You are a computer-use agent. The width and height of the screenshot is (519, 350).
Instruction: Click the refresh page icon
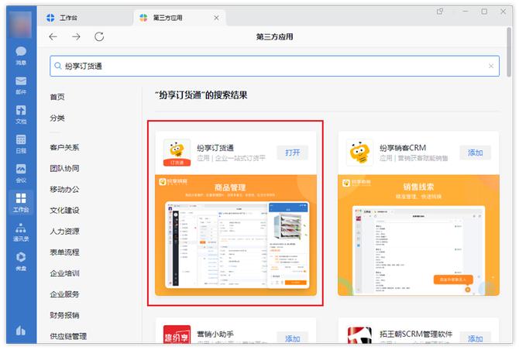99,36
